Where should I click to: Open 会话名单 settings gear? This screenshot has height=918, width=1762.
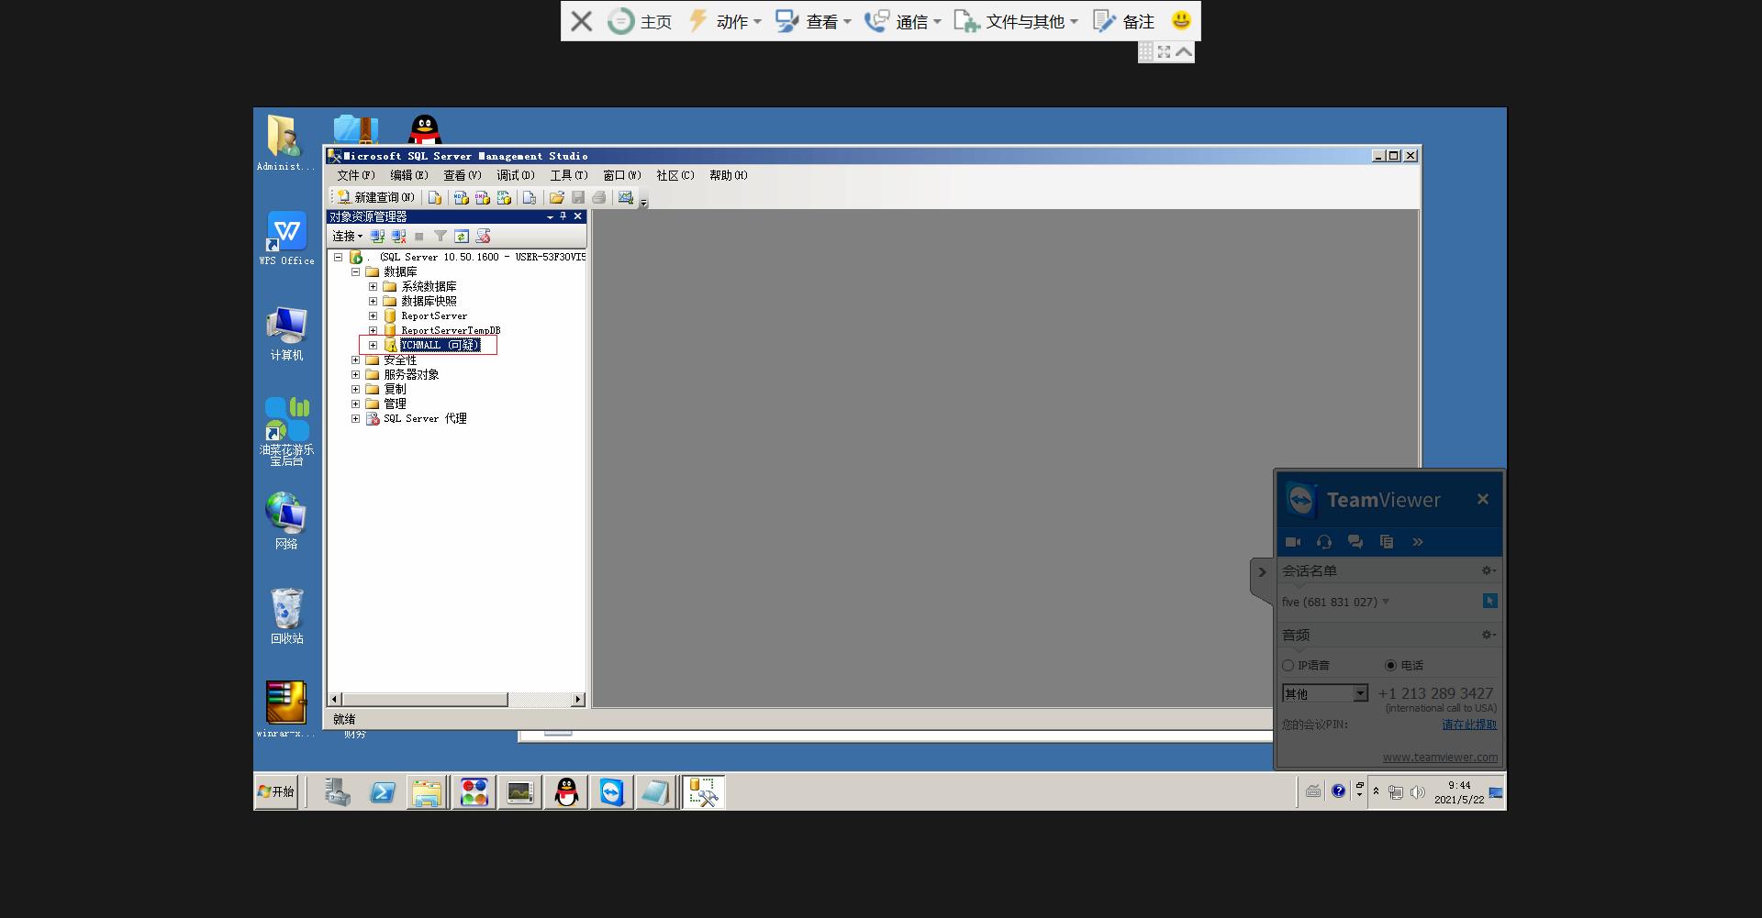[x=1489, y=570]
